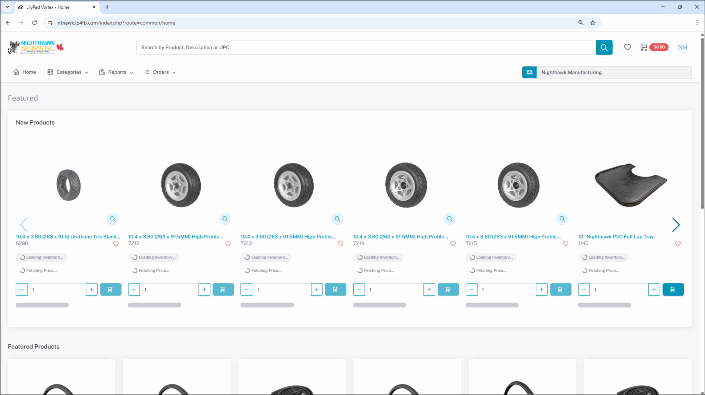This screenshot has height=395, width=705.
Task: Click the teal search magnifier button
Action: point(604,47)
